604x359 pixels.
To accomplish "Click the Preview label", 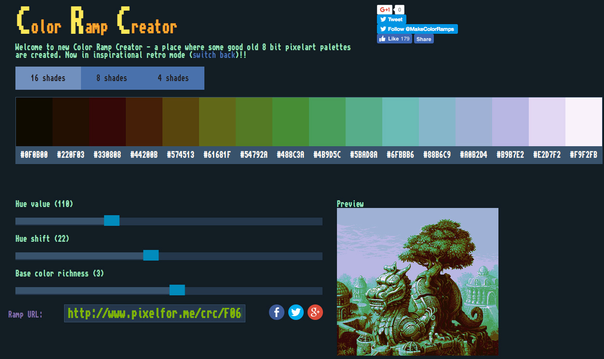I will [x=350, y=204].
